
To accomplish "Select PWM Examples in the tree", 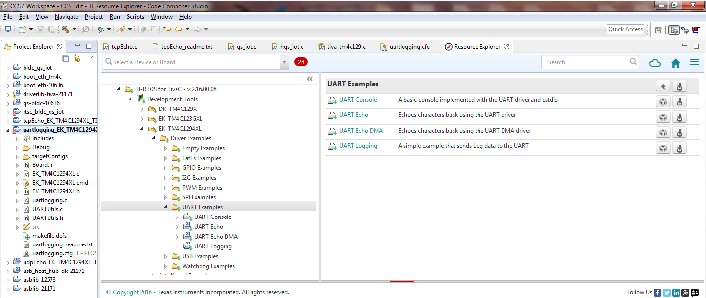I will point(202,188).
